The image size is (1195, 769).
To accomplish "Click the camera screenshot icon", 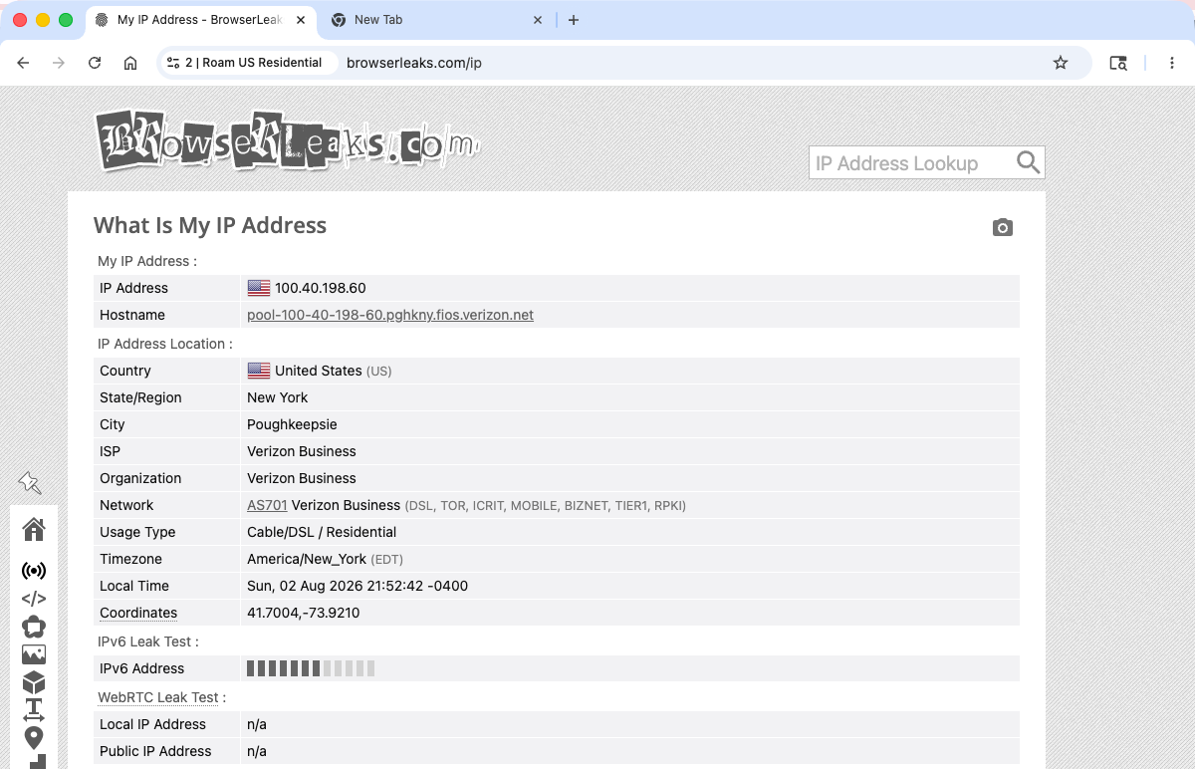I will (1003, 228).
